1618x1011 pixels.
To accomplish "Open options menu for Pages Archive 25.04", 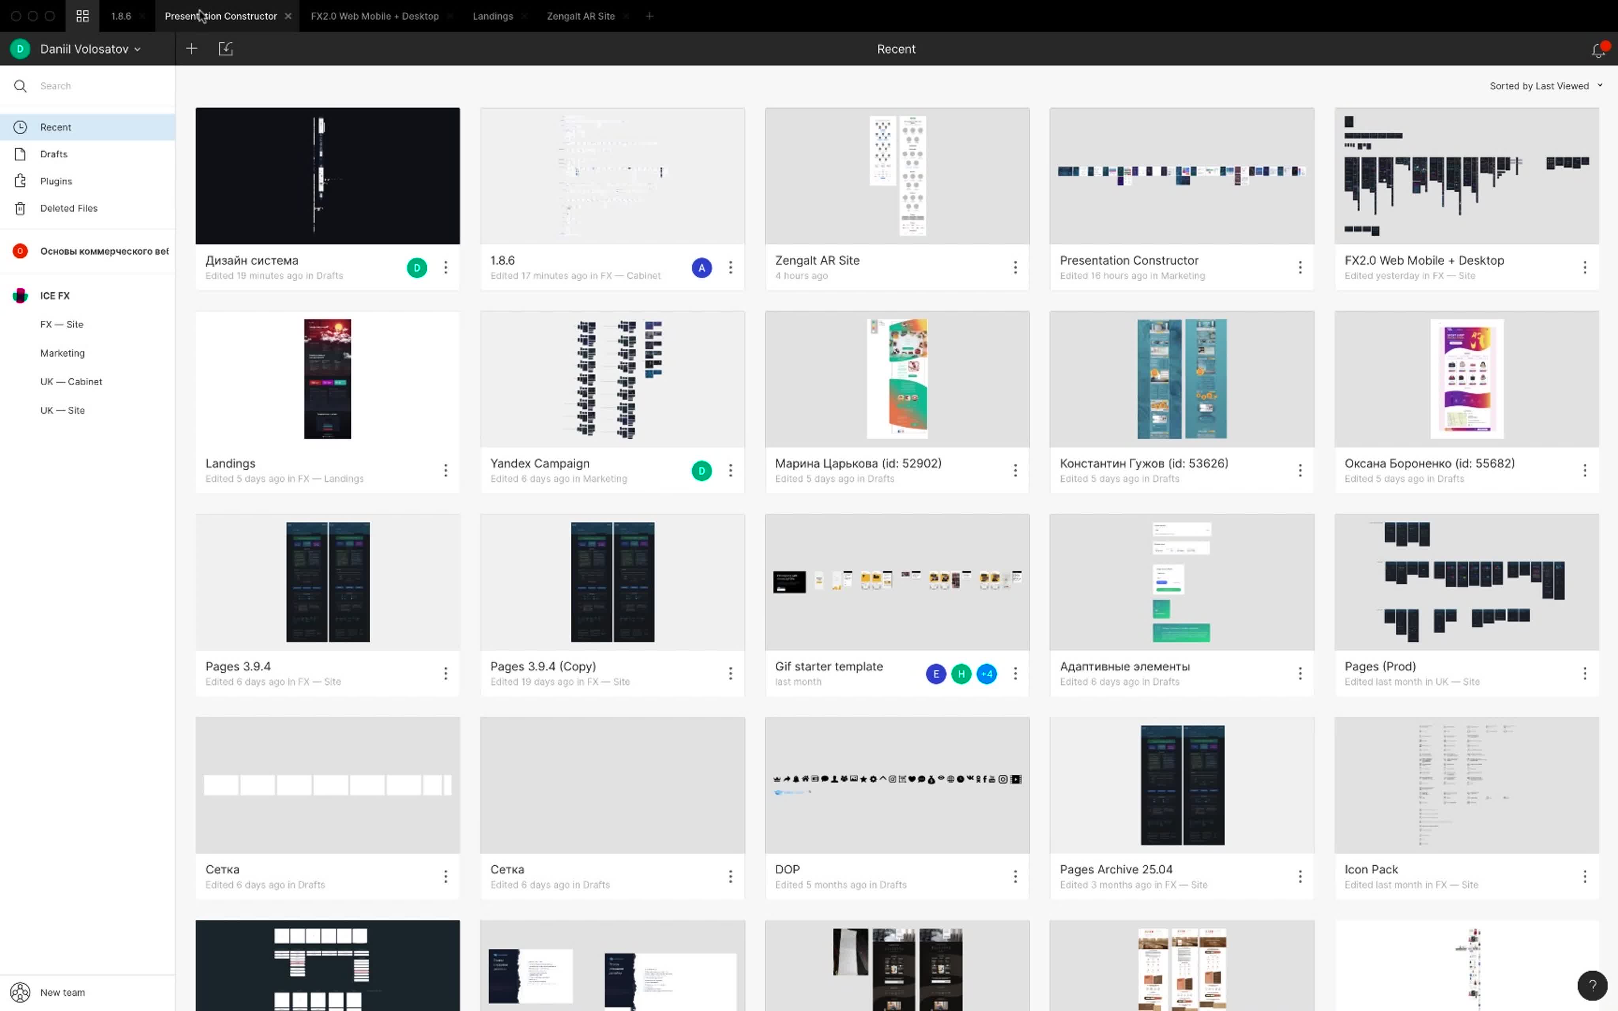I will (1300, 877).
